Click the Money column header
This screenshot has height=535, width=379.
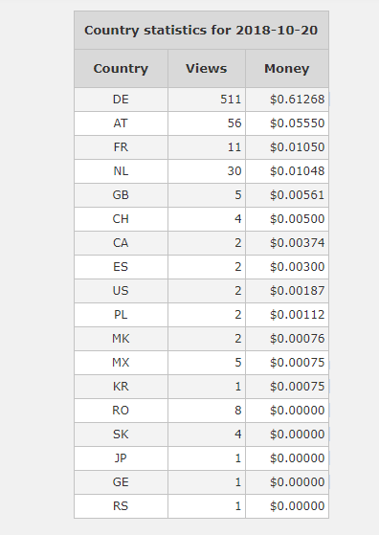[x=287, y=68]
